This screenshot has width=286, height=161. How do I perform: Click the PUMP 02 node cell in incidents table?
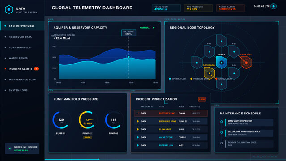183,121
